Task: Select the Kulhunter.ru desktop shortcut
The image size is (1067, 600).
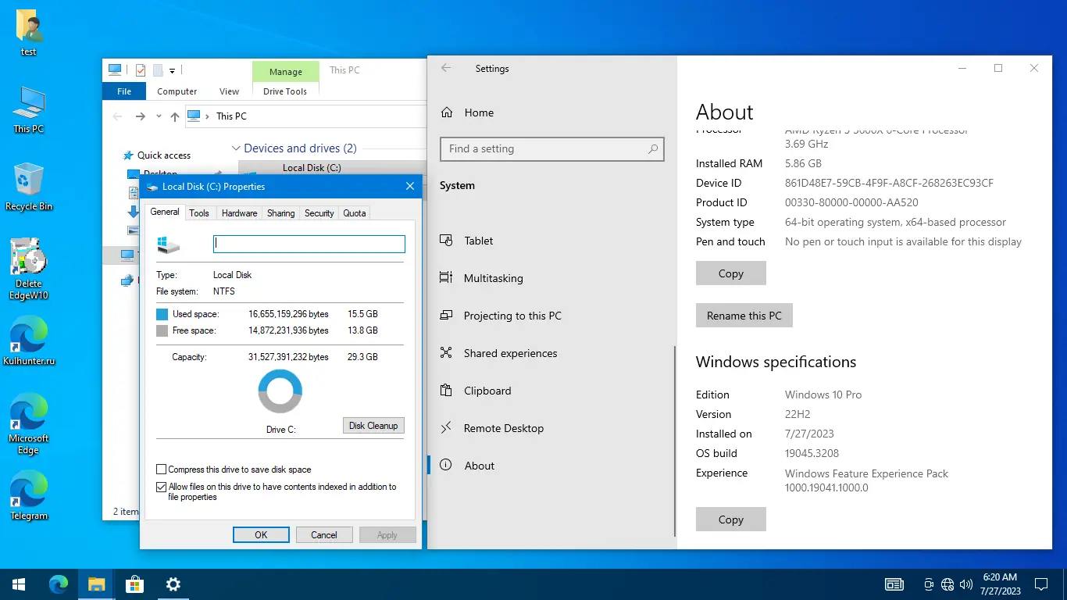Action: click(29, 341)
